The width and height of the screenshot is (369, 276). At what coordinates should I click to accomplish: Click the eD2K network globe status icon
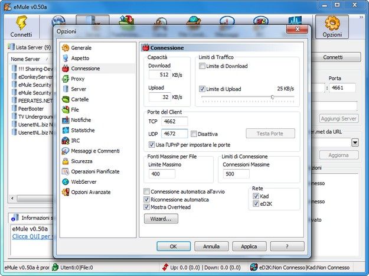254,267
